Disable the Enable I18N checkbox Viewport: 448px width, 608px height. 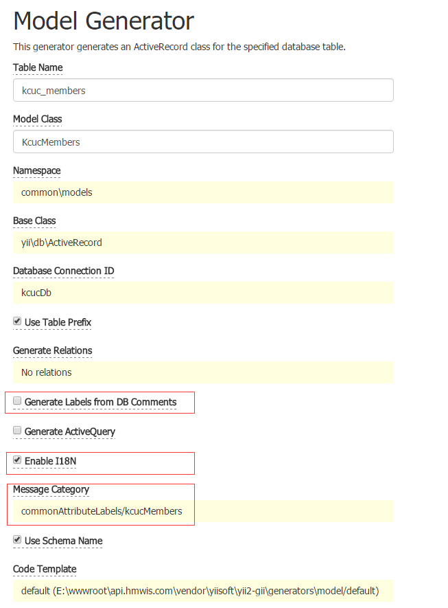pos(17,459)
